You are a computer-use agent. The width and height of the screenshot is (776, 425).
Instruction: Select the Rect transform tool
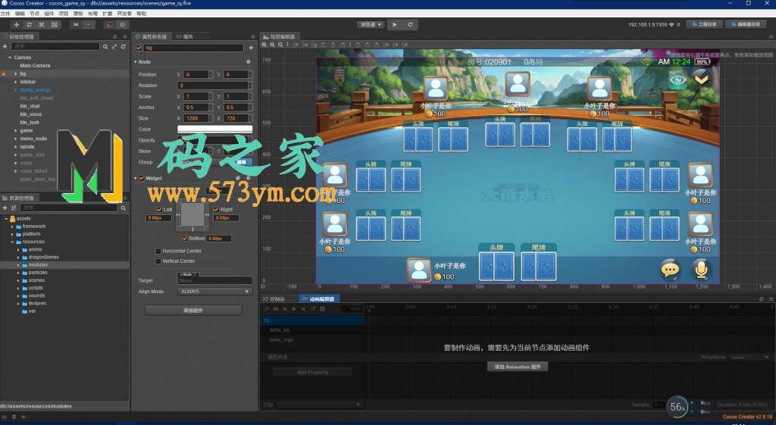tap(55, 25)
